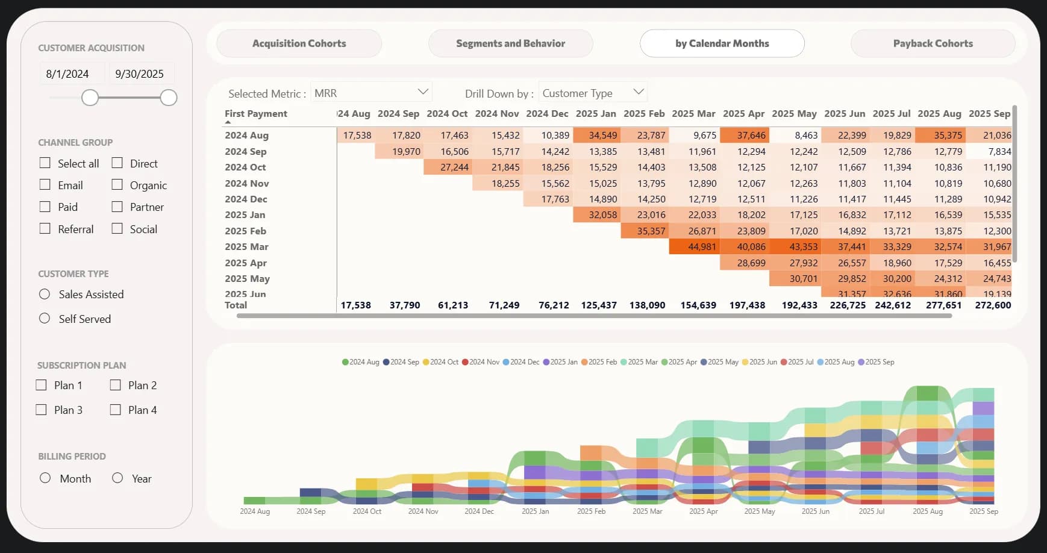Select the Self Served radio button
This screenshot has width=1047, height=553.
(45, 318)
